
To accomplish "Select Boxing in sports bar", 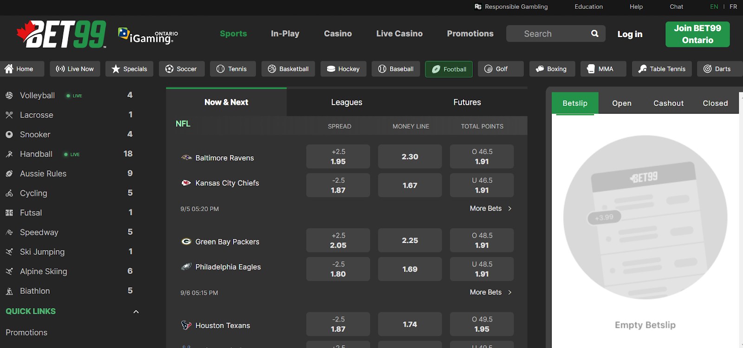I will pos(552,69).
